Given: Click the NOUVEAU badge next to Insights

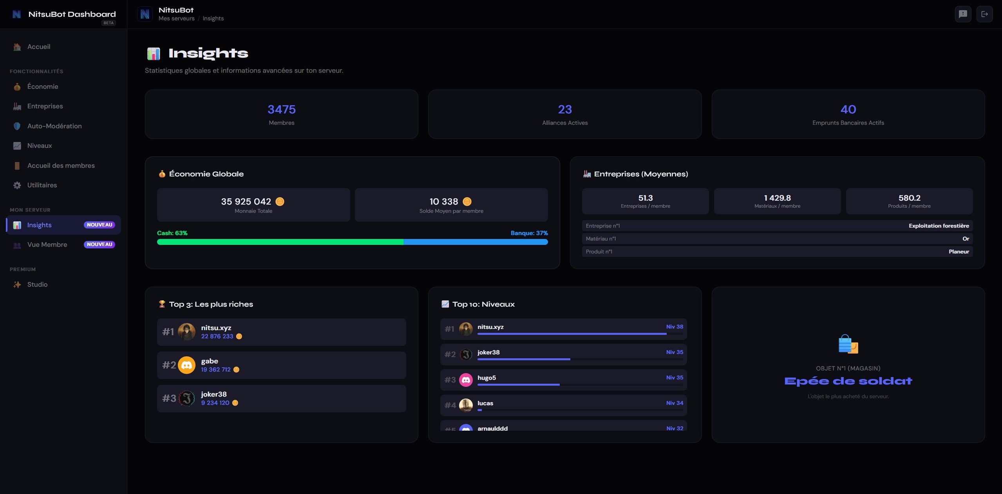Looking at the screenshot, I should (100, 225).
